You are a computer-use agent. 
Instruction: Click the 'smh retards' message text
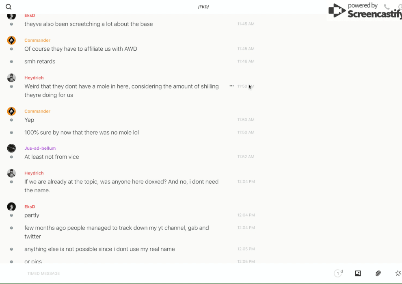pos(40,62)
